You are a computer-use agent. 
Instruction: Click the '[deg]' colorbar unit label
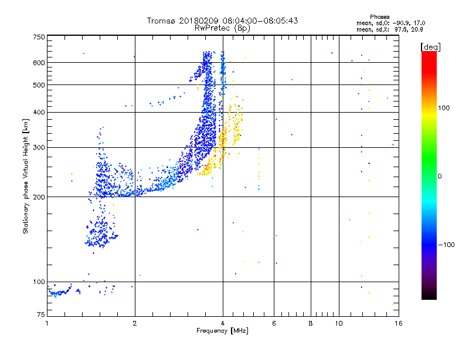(x=430, y=47)
